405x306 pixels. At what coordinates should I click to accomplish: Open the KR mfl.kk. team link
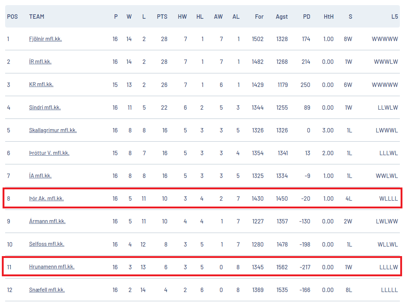click(41, 84)
